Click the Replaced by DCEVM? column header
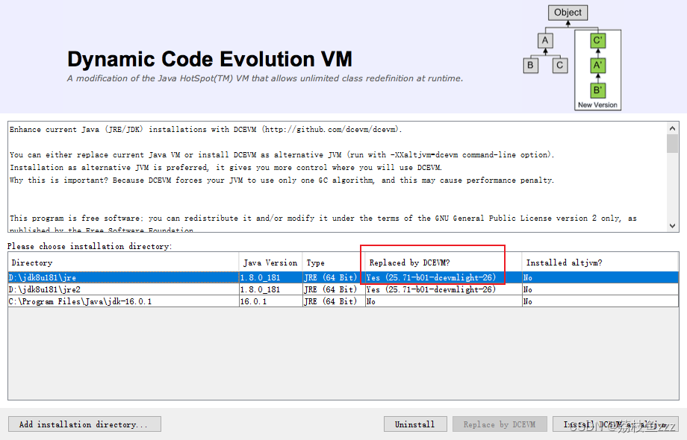 pos(444,263)
